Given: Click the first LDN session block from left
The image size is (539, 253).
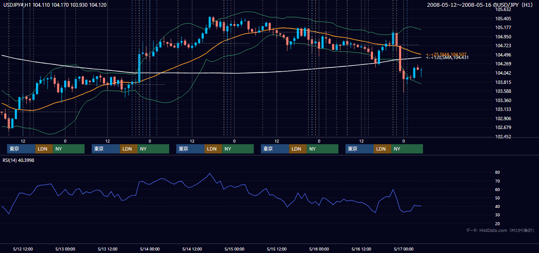Looking at the screenshot, I should coord(44,149).
